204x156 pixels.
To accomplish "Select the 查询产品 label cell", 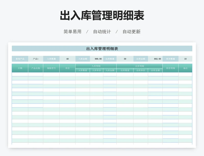I will tap(20, 59).
